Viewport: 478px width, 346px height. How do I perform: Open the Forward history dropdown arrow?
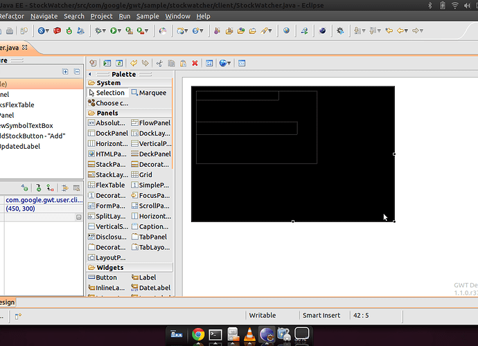tap(422, 30)
